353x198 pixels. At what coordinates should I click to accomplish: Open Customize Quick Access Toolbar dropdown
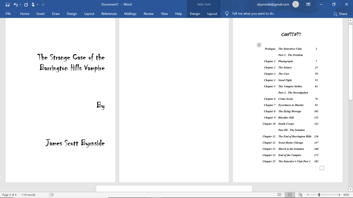pyautogui.click(x=43, y=5)
